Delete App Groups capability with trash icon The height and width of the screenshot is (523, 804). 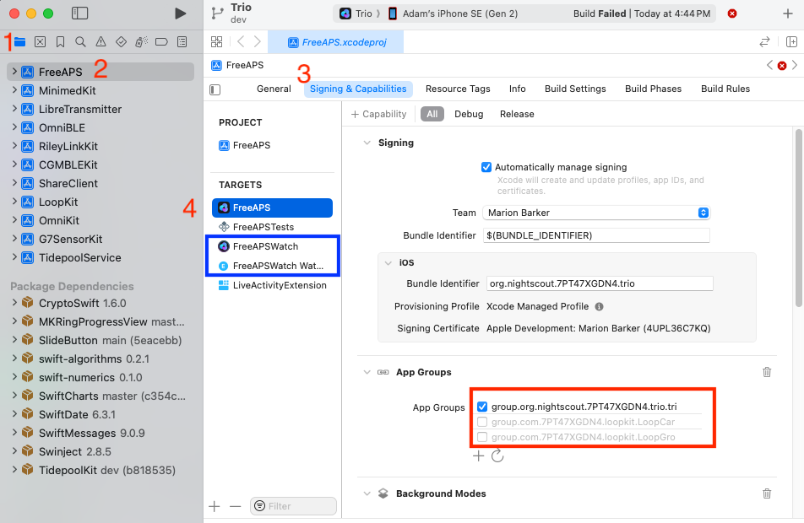point(767,372)
